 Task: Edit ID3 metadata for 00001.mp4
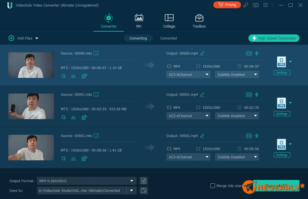pyautogui.click(x=249, y=95)
